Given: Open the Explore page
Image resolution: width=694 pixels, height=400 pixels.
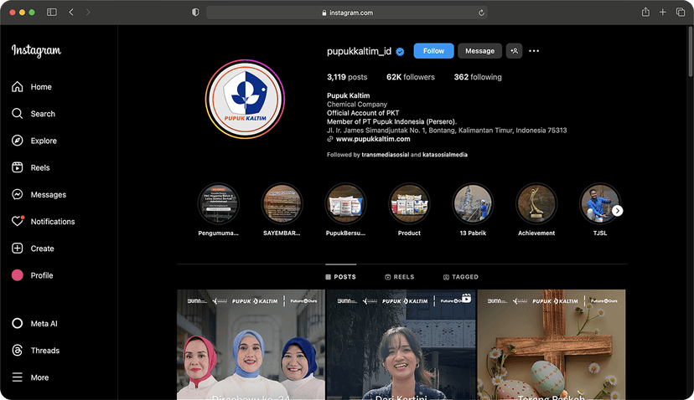Looking at the screenshot, I should (34, 141).
